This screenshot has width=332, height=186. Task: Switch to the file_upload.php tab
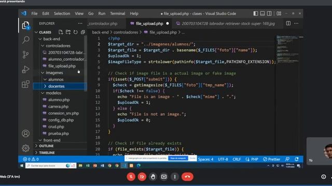click(149, 23)
